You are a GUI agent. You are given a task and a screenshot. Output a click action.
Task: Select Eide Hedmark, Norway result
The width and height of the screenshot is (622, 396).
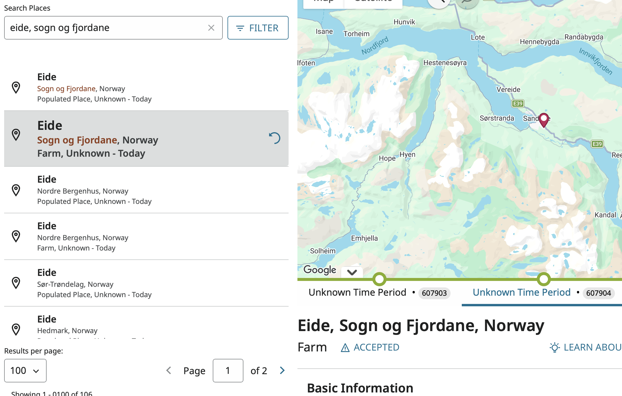(x=146, y=323)
